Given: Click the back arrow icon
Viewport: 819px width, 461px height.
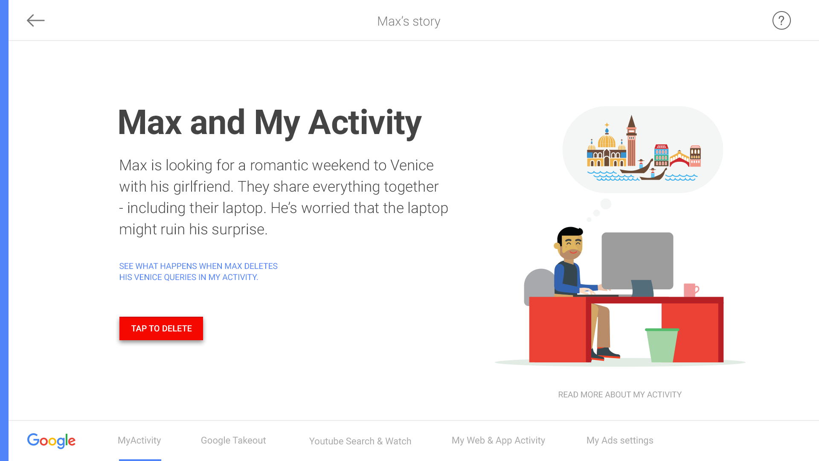Looking at the screenshot, I should (x=36, y=20).
